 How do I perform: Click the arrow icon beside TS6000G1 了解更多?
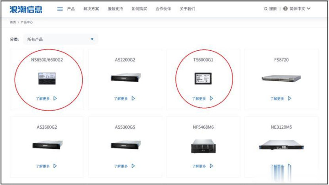(x=211, y=98)
